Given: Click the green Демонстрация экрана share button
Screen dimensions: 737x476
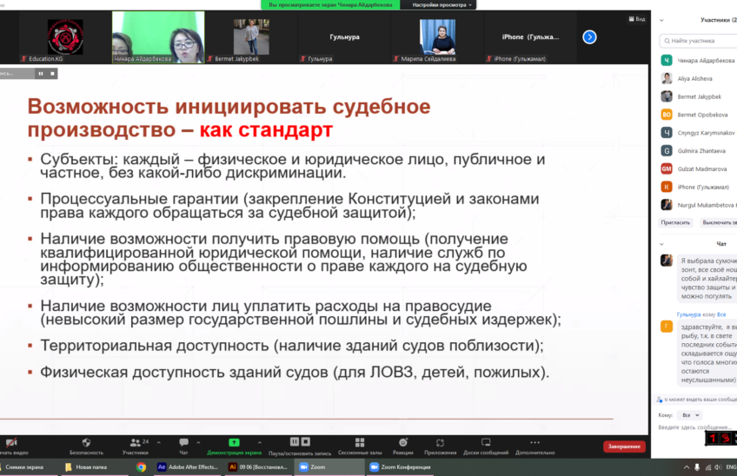Looking at the screenshot, I should (234, 443).
